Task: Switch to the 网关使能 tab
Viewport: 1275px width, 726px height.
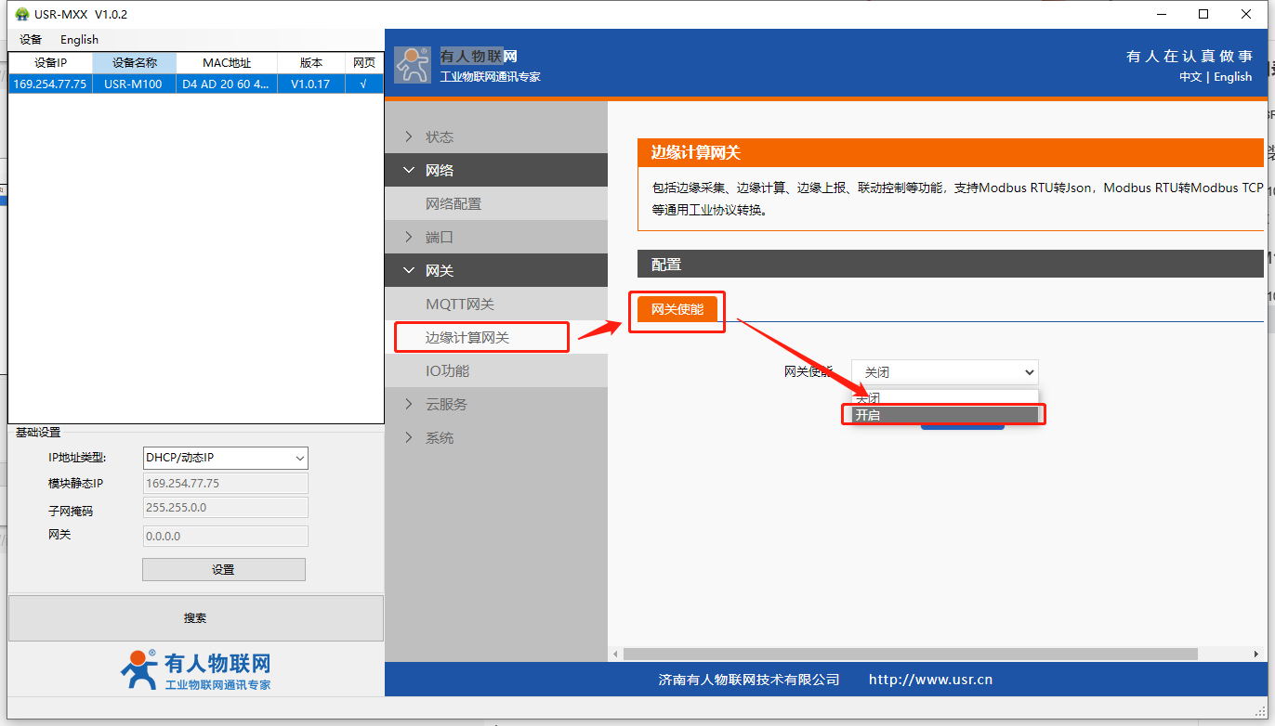Action: coord(677,309)
